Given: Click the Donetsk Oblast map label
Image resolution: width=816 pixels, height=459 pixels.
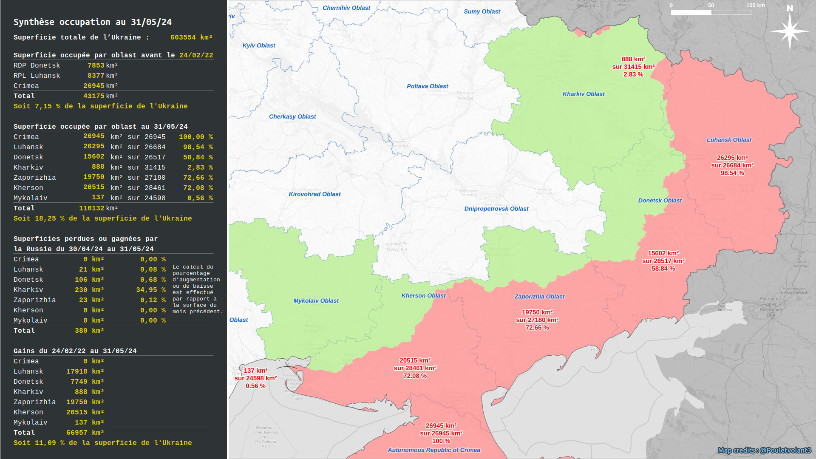Looking at the screenshot, I should (x=660, y=201).
